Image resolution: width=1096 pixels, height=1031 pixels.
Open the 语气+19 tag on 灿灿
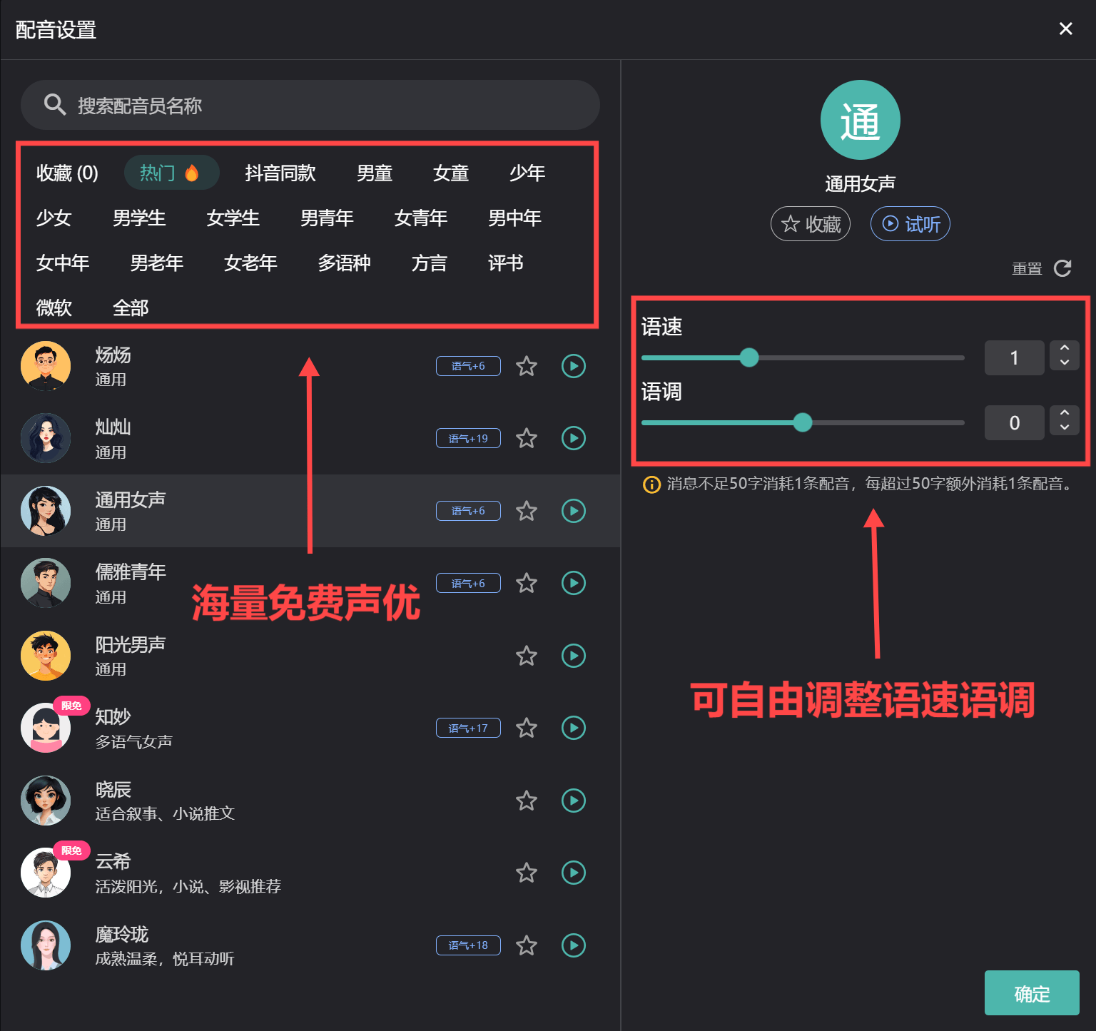[x=468, y=438]
